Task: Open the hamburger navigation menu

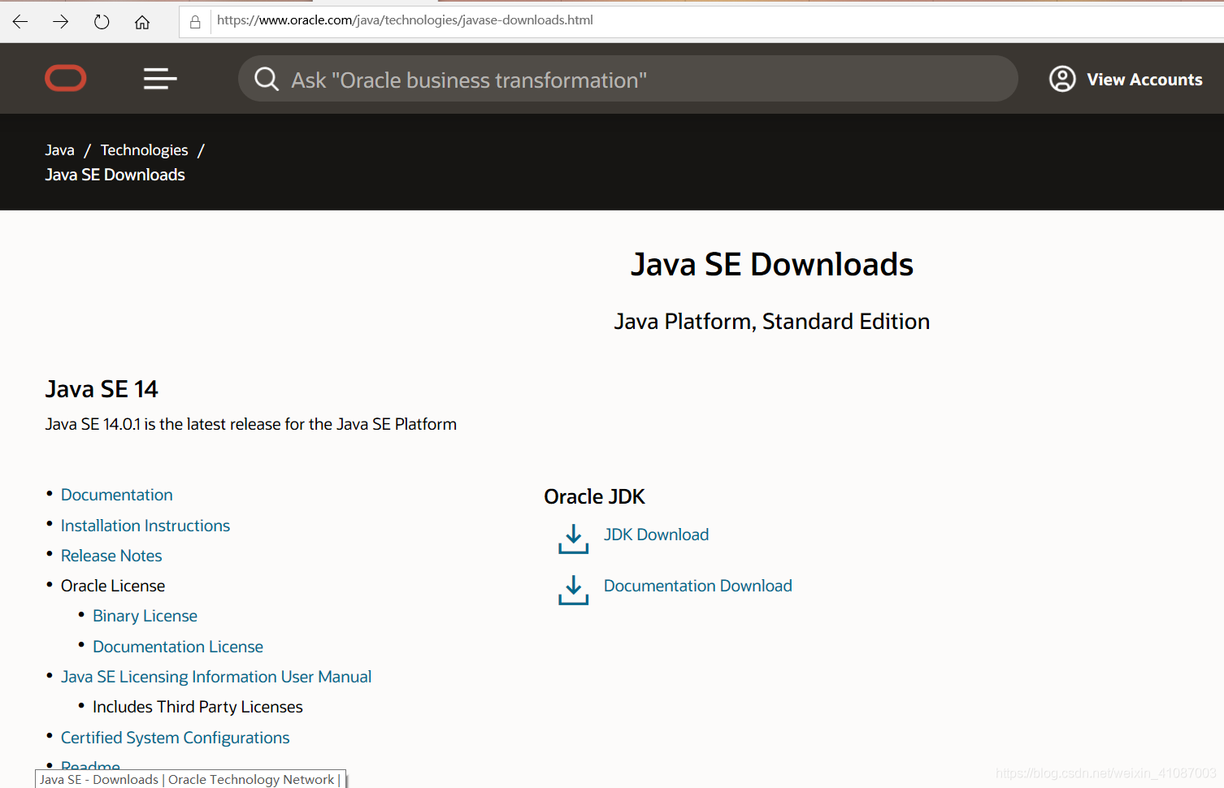Action: [160, 79]
